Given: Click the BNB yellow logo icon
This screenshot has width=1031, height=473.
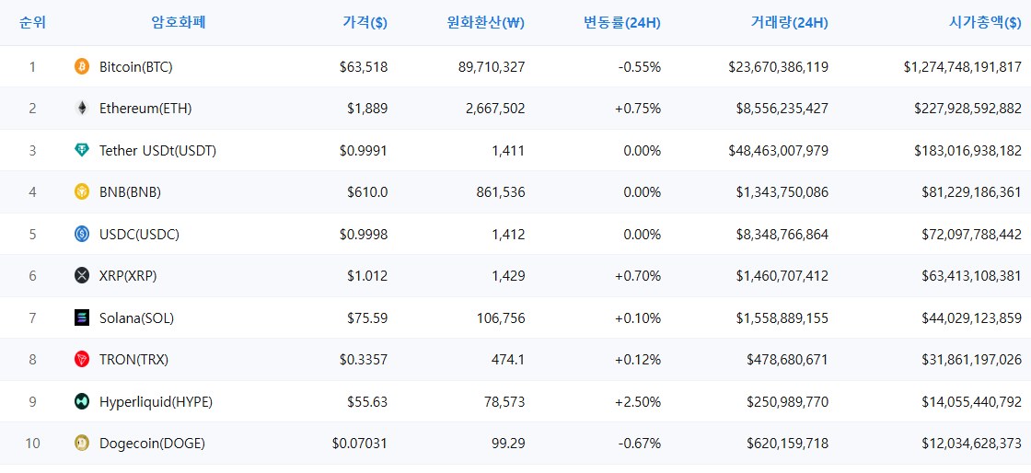Looking at the screenshot, I should [x=82, y=191].
